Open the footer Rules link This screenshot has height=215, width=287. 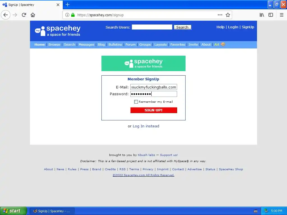tap(72, 169)
